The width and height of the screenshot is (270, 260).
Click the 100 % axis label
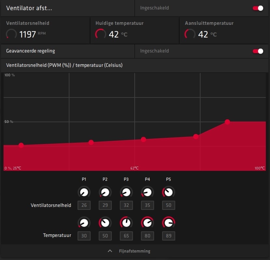point(10,75)
